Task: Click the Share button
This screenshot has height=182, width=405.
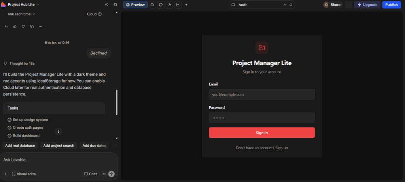Action: [335, 5]
